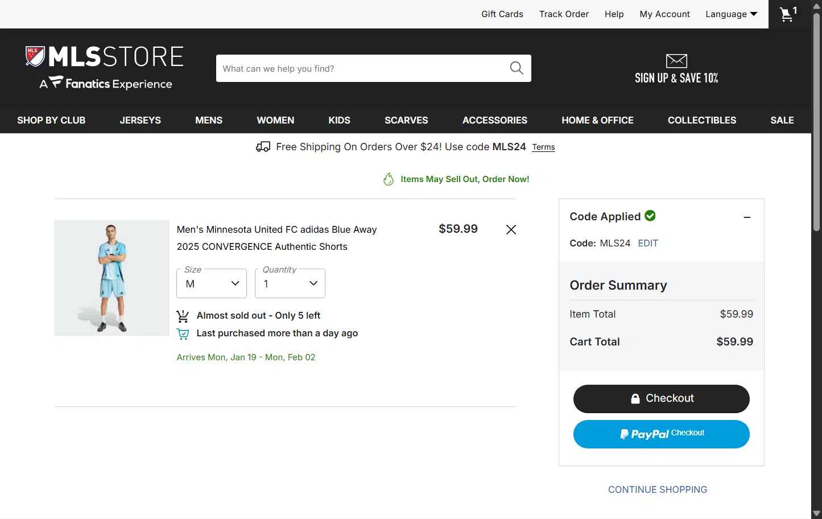Edit the applied MLS24 code
This screenshot has height=519, width=822.
pyautogui.click(x=648, y=243)
